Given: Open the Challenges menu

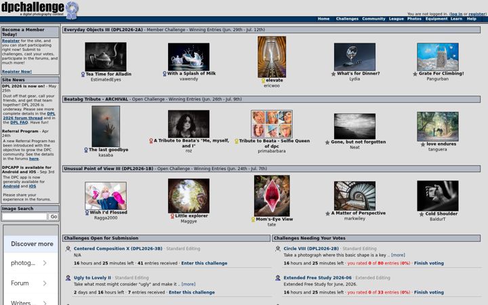Looking at the screenshot, I should (x=347, y=19).
